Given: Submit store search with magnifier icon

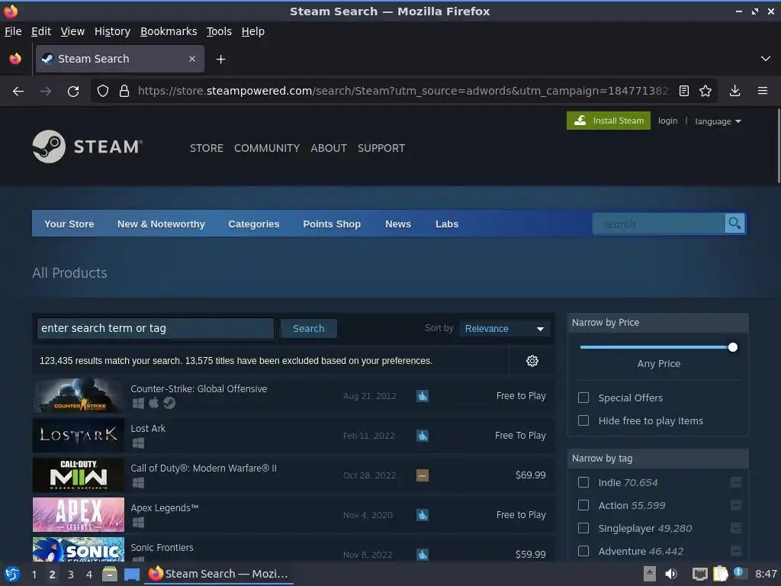Looking at the screenshot, I should pos(734,224).
